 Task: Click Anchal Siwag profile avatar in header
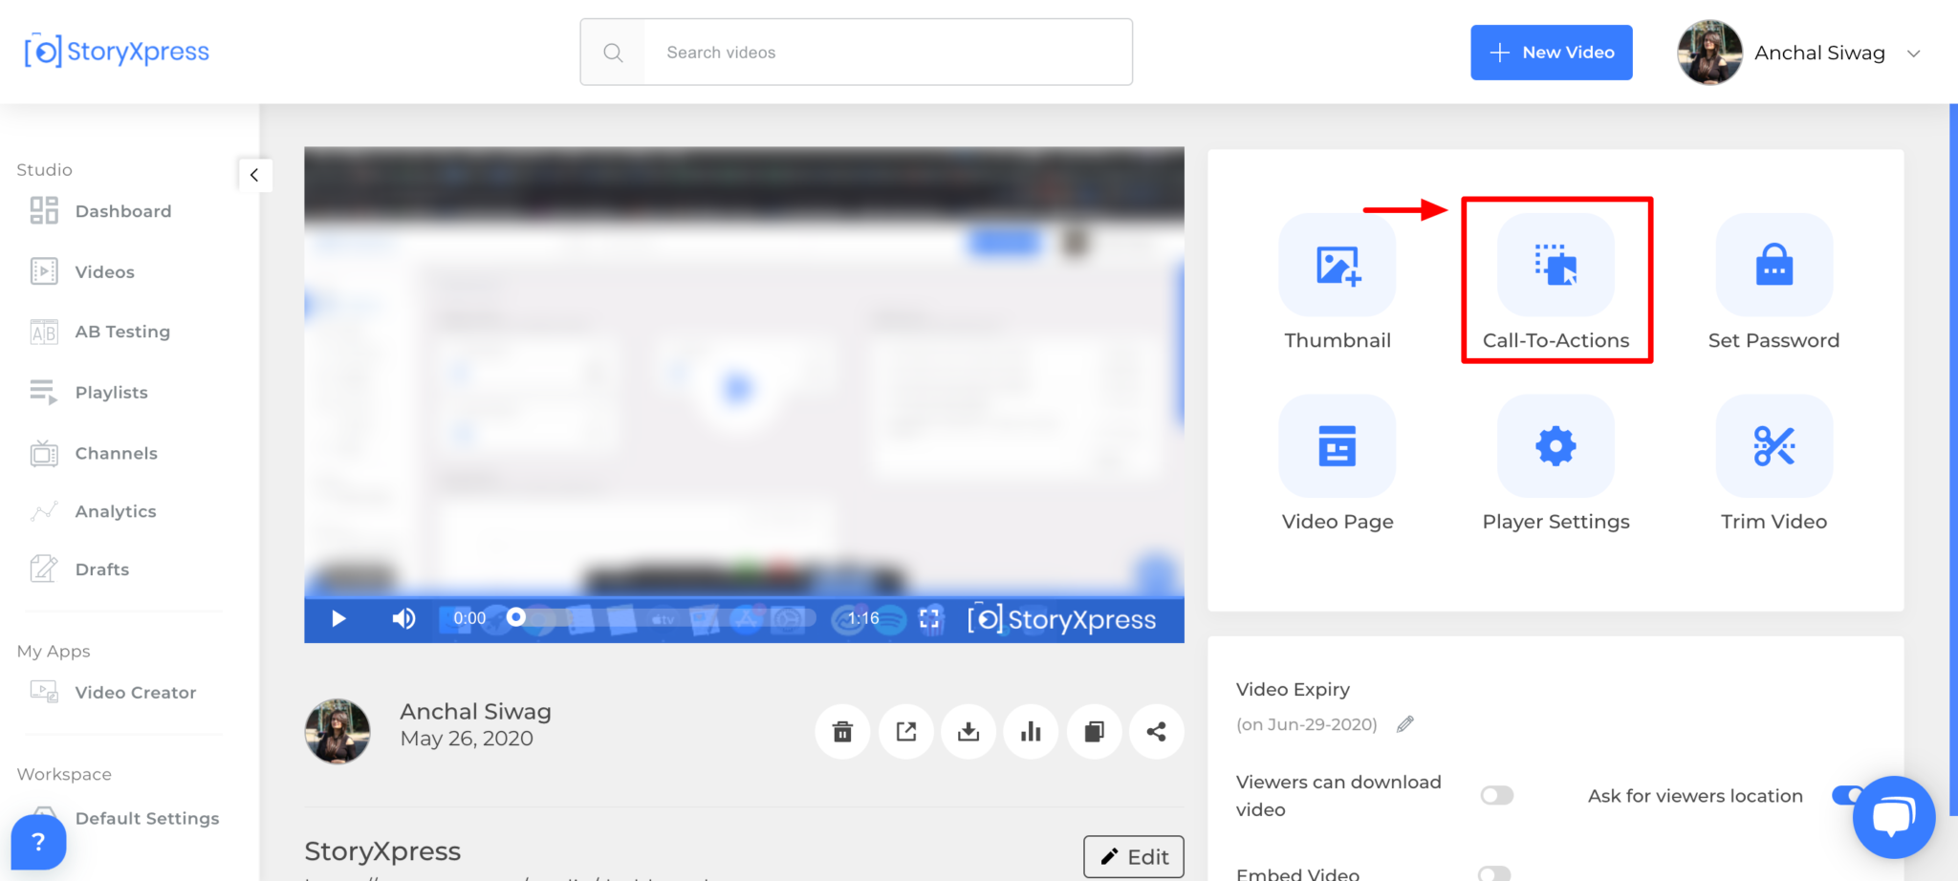click(x=1709, y=53)
